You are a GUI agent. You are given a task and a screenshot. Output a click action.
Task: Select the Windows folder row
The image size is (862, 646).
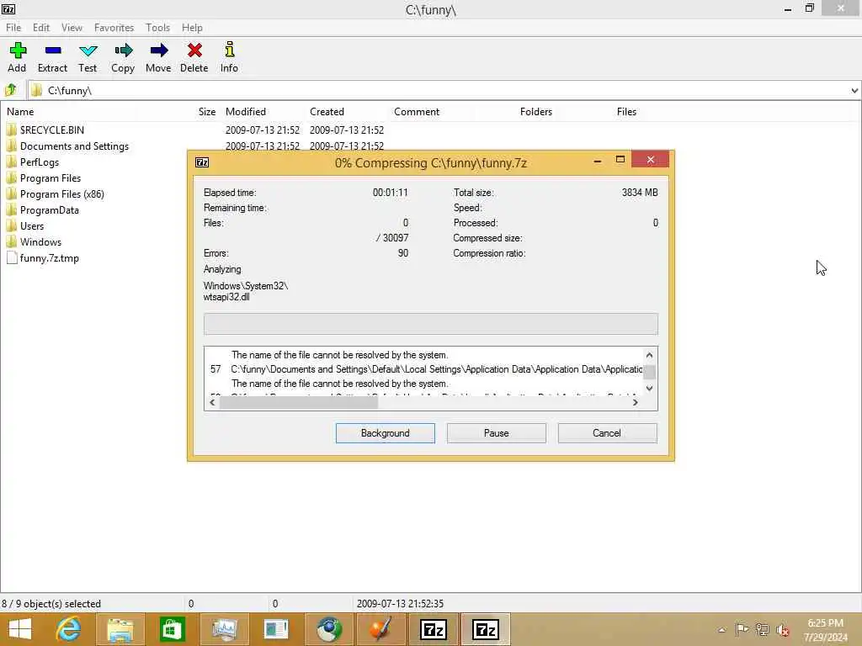pyautogui.click(x=40, y=241)
